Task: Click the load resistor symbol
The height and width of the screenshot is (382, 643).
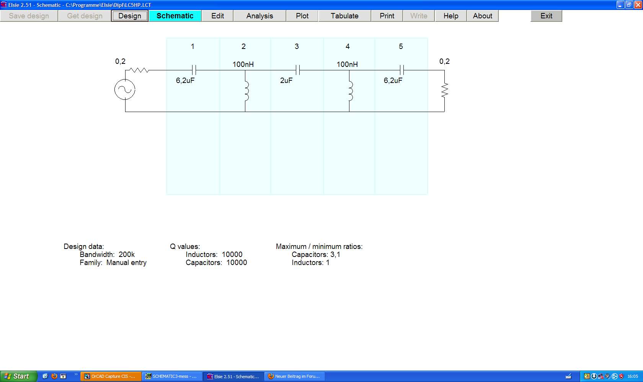Action: pyautogui.click(x=444, y=90)
